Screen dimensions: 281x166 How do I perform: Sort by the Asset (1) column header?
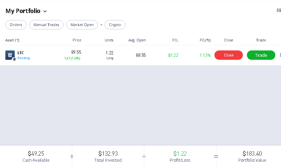point(12,40)
